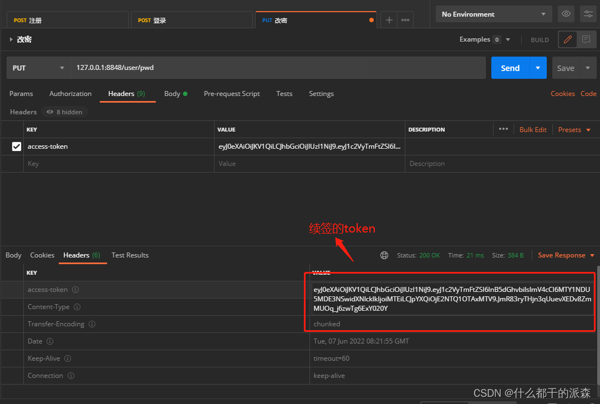Click the 200 OK status text

pos(429,255)
